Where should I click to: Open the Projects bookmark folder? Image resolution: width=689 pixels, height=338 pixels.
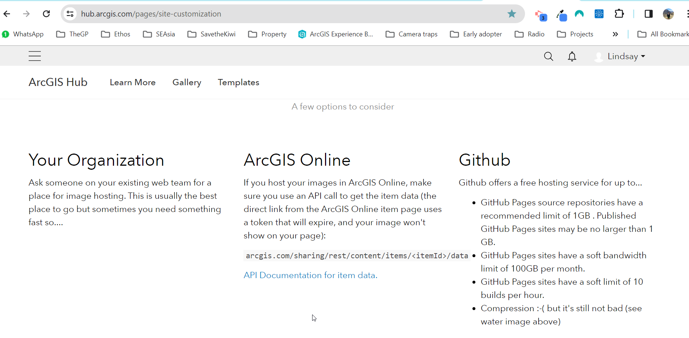pos(575,34)
